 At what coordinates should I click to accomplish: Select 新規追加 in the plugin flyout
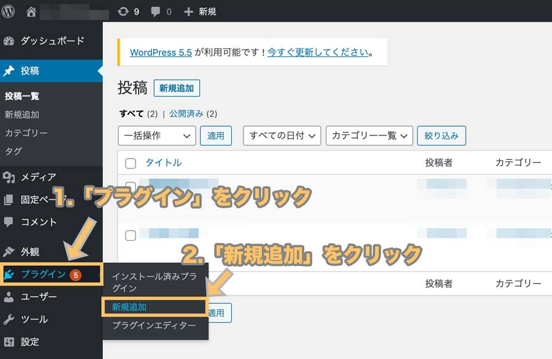coord(129,307)
